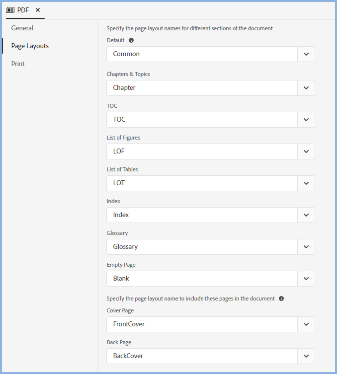Expand the Chapters & Topics dropdown arrow
The height and width of the screenshot is (374, 337).
(306, 88)
